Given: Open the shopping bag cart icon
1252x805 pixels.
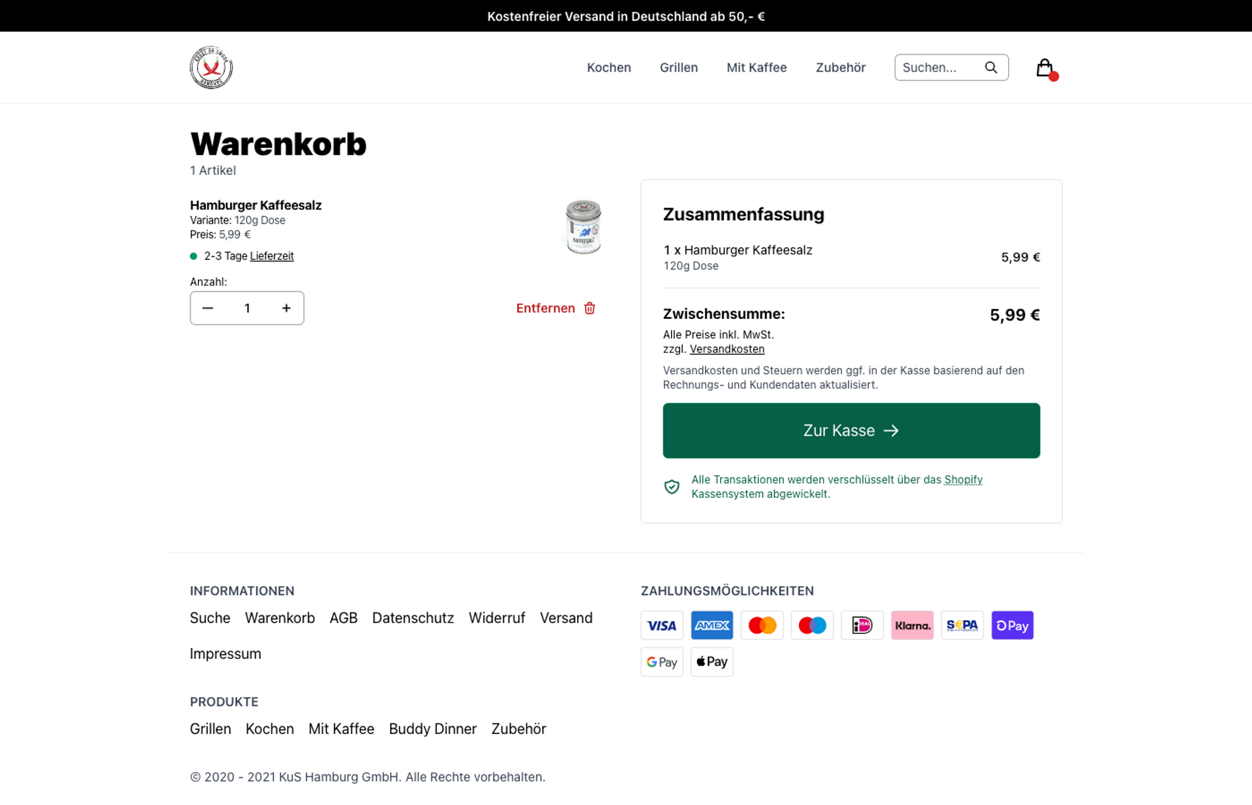Looking at the screenshot, I should (1045, 68).
